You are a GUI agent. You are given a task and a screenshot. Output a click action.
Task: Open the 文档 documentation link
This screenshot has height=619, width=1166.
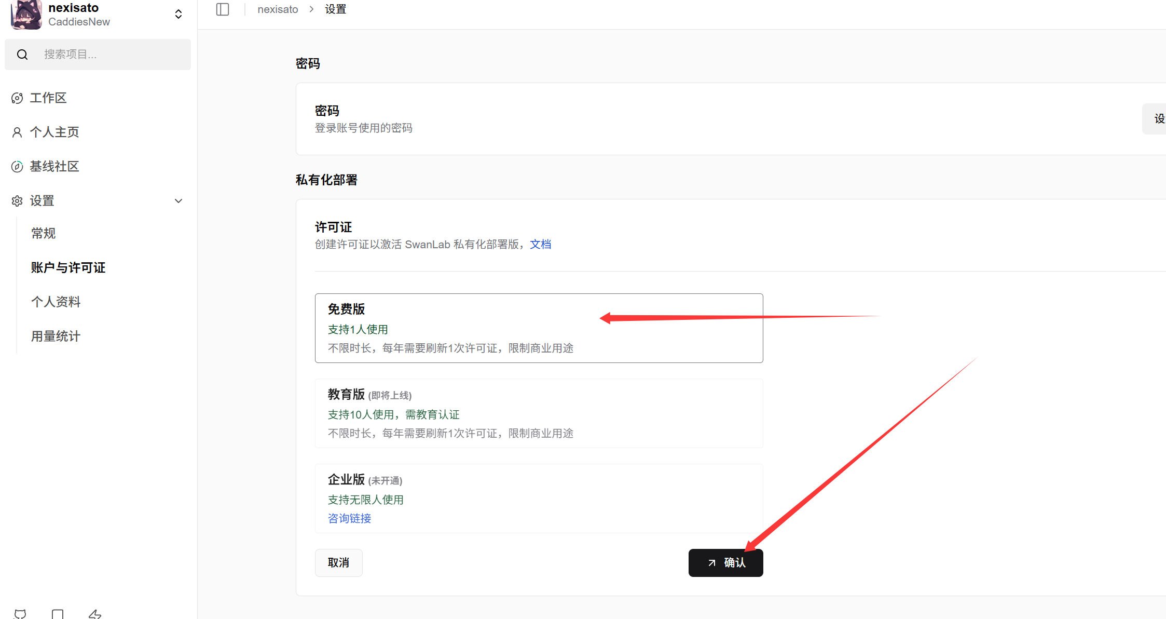pos(540,244)
